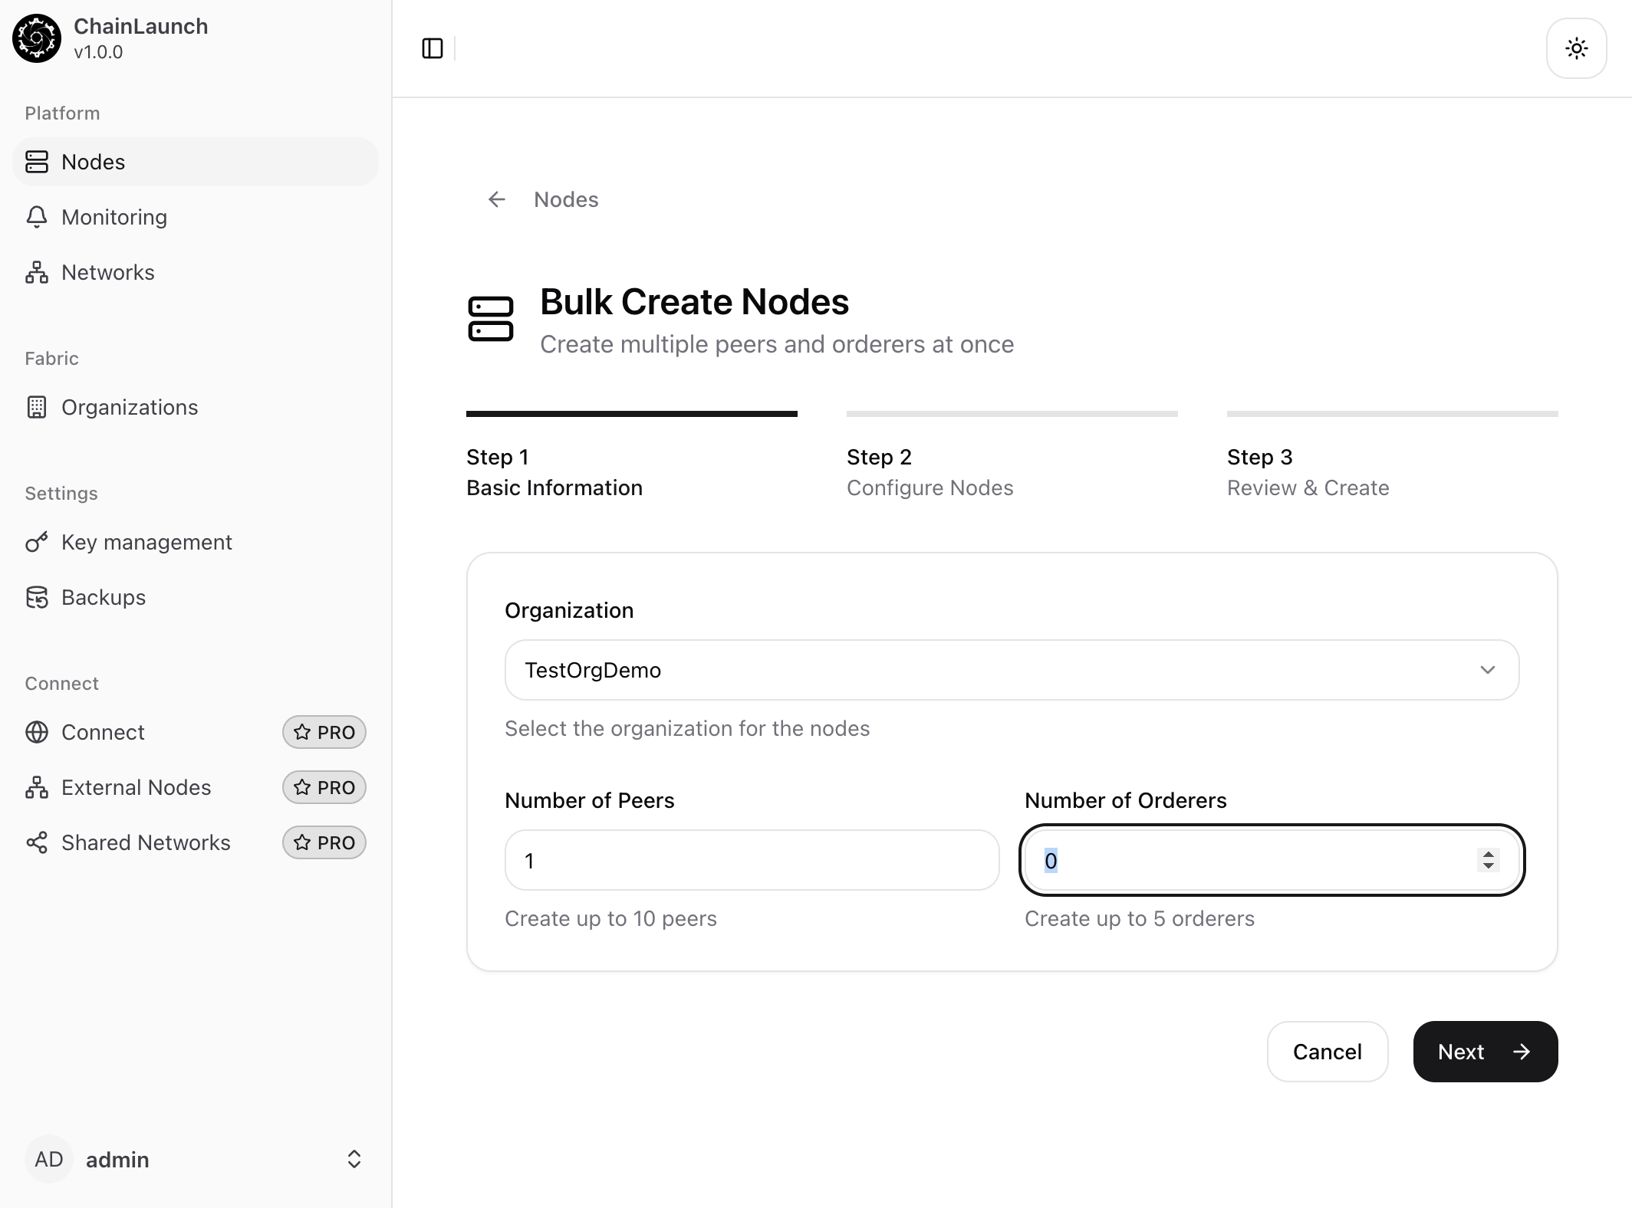This screenshot has height=1208, width=1632.
Task: Switch theme with the sun icon
Action: [x=1576, y=49]
